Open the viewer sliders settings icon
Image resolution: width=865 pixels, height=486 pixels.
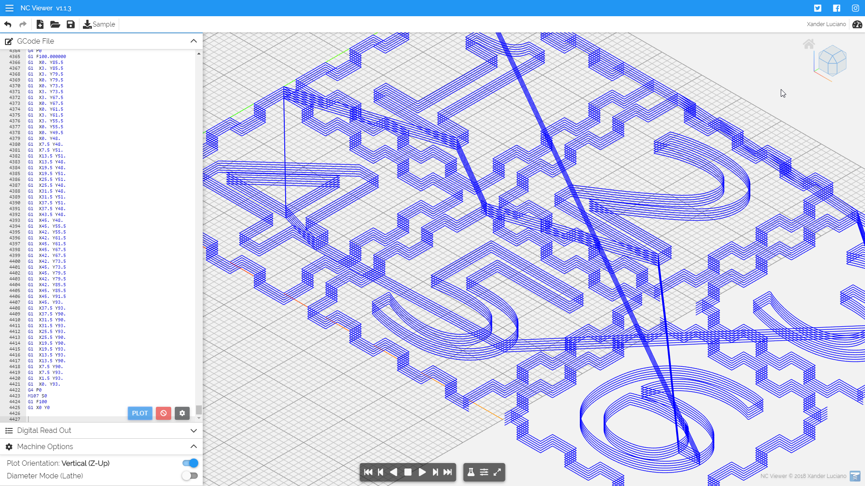(x=484, y=472)
